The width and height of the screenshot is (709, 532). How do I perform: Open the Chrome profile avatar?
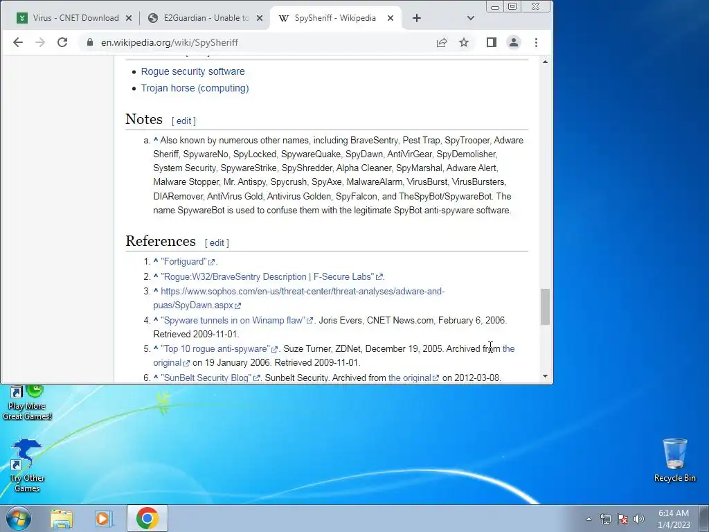click(514, 42)
